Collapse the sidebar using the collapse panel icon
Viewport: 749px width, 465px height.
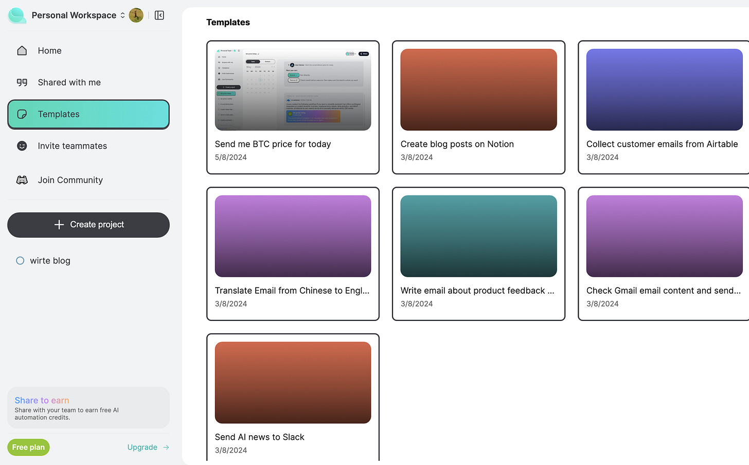point(159,15)
